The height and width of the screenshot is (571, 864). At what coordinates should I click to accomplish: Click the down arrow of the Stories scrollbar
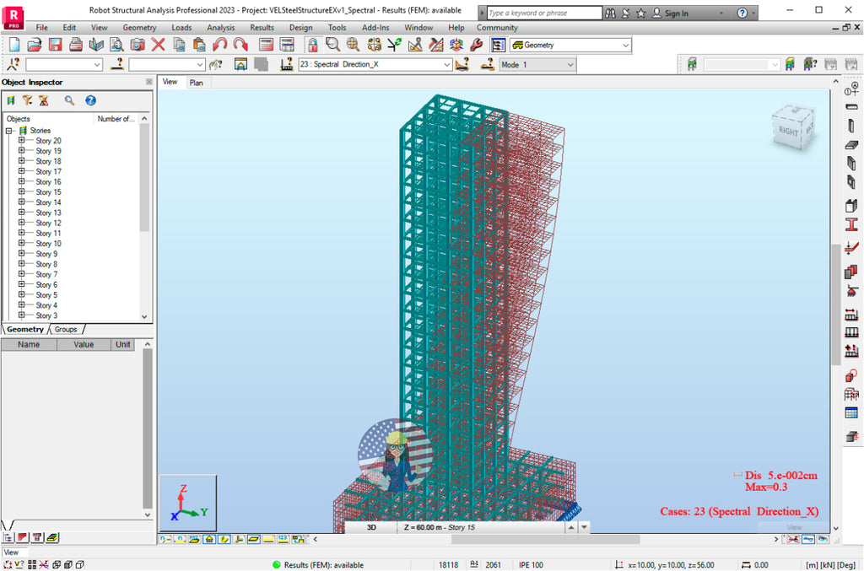[x=145, y=316]
